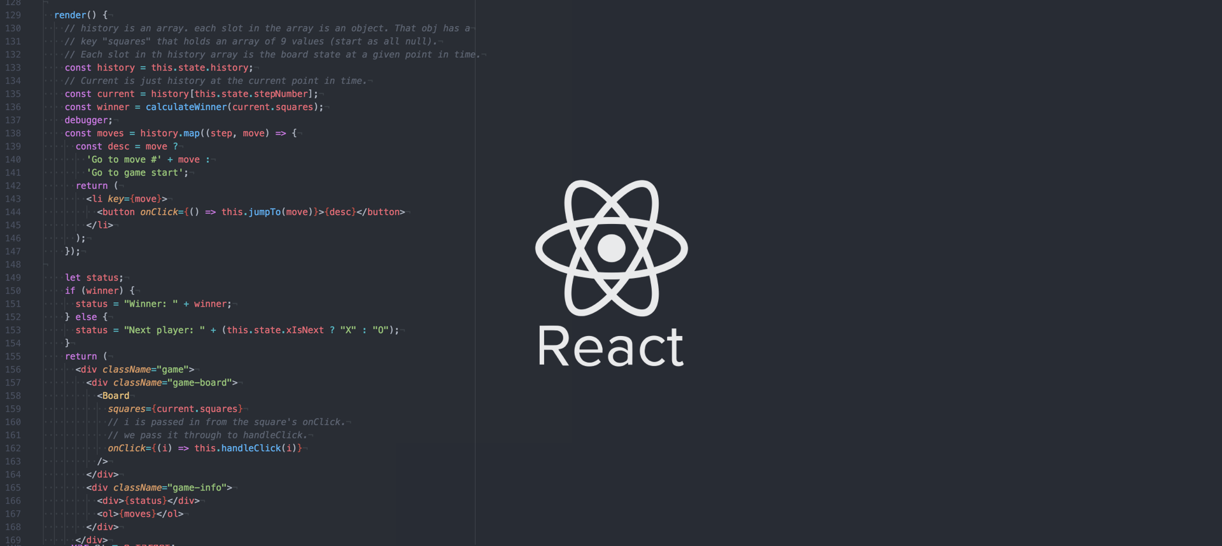Click line number 163 in the gutter
The height and width of the screenshot is (546, 1222).
point(13,461)
